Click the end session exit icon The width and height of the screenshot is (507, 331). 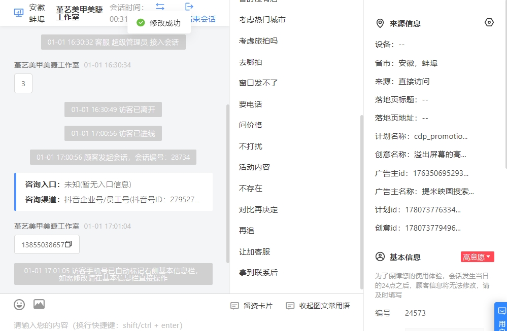pos(189,7)
